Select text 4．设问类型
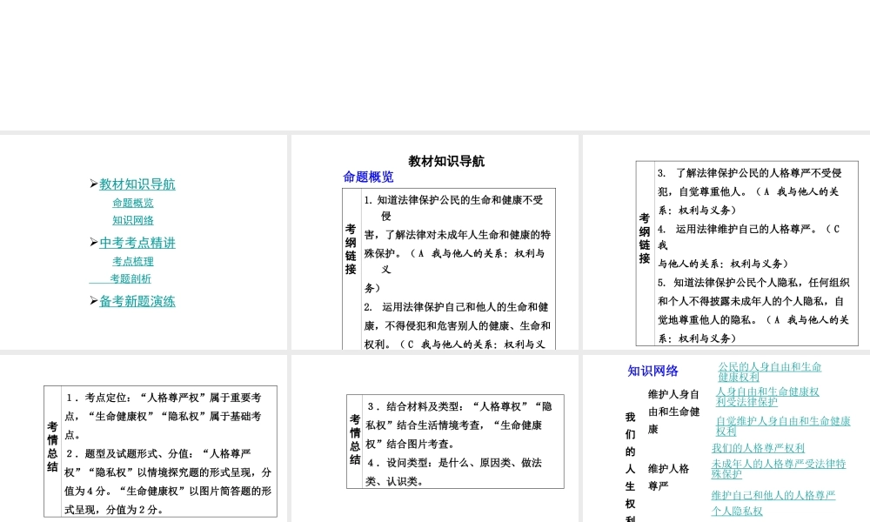The image size is (870, 522). [454, 472]
